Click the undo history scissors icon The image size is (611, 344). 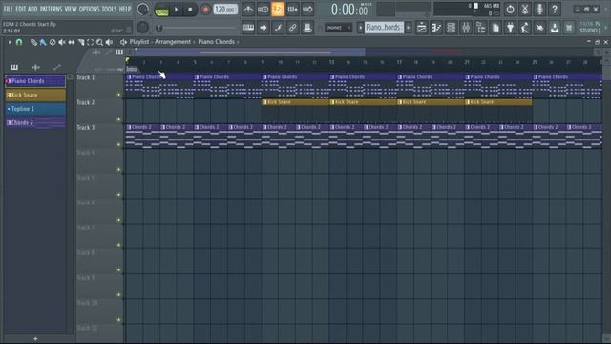tap(525, 9)
